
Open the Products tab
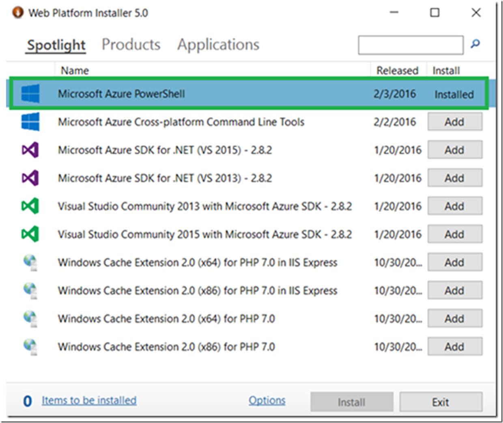point(131,45)
